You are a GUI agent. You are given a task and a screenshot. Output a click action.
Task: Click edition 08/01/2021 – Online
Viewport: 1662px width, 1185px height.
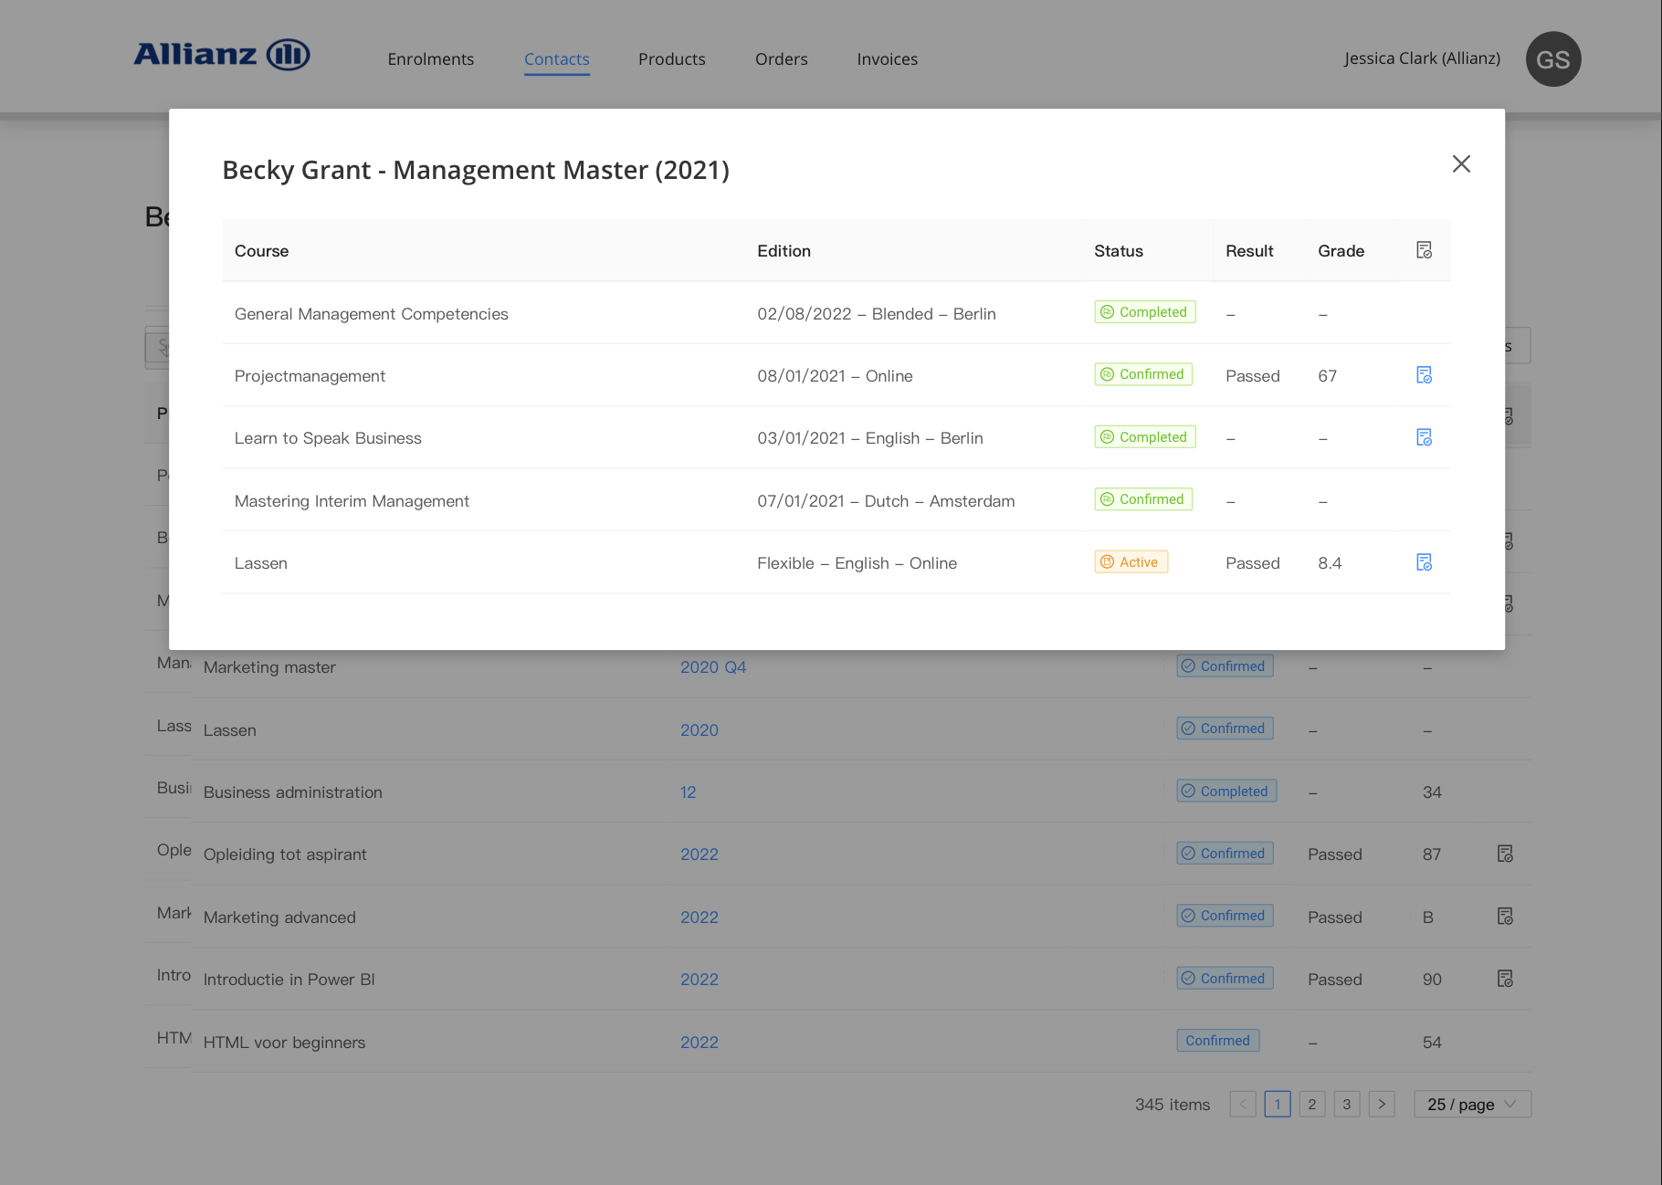point(835,376)
